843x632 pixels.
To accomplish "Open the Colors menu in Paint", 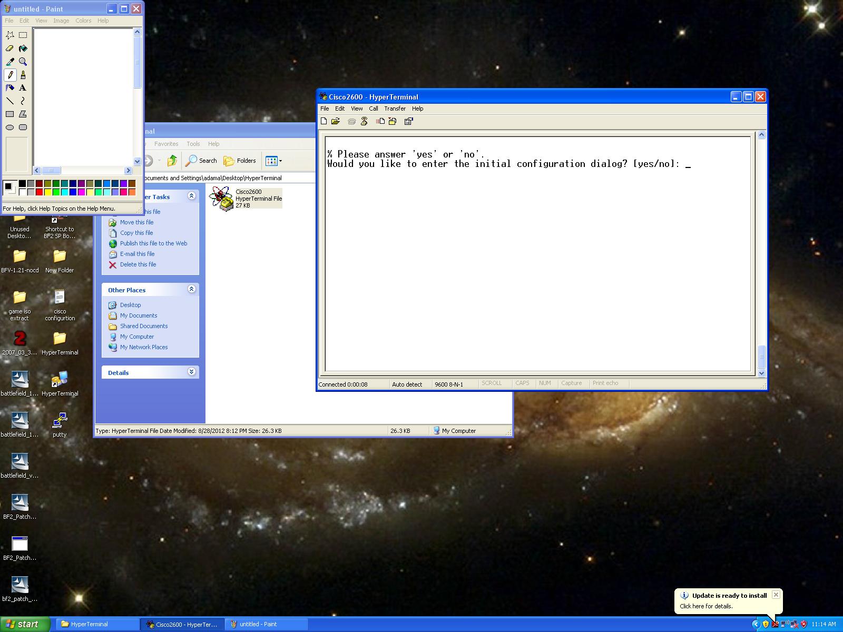I will tap(83, 21).
